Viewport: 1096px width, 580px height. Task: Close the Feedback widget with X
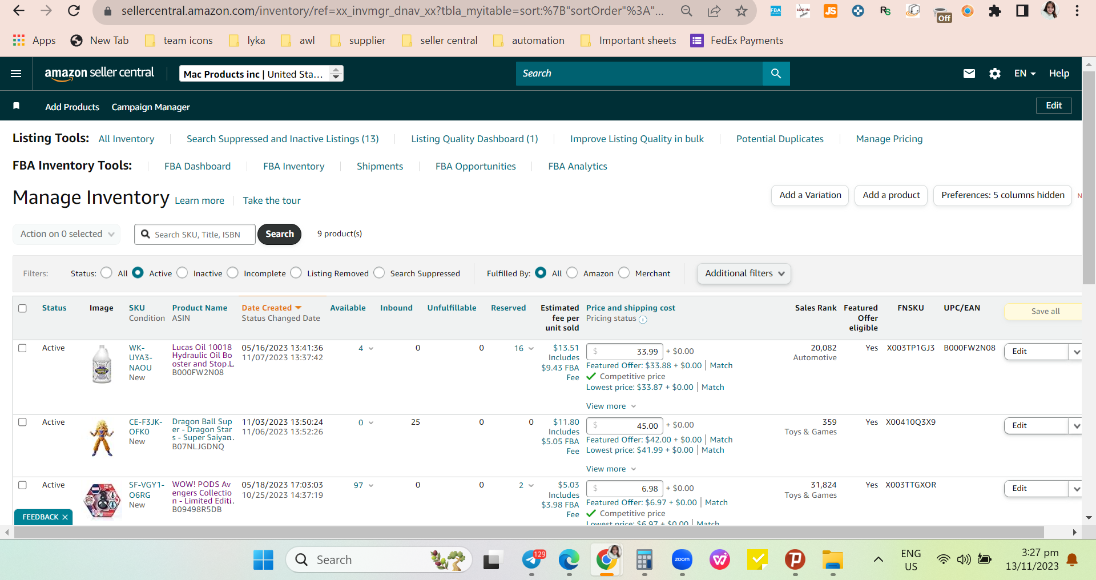tap(65, 517)
